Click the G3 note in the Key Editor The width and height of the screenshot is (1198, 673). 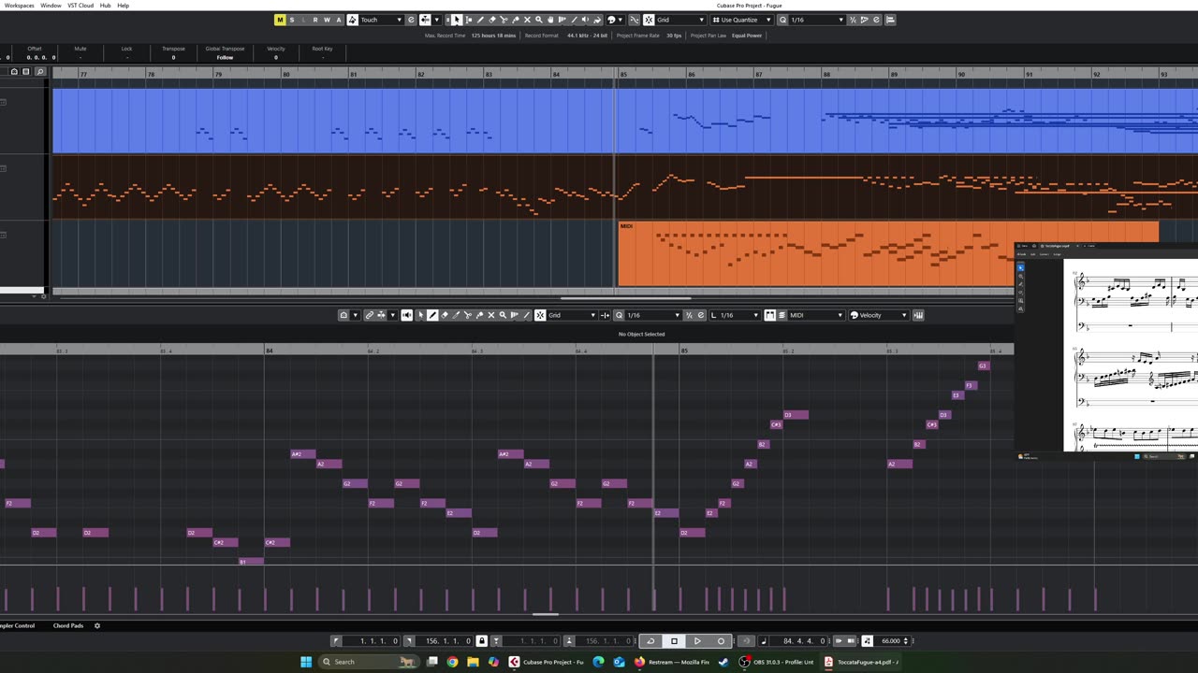pos(983,365)
